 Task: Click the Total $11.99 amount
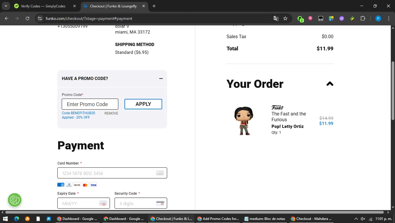pyautogui.click(x=325, y=48)
